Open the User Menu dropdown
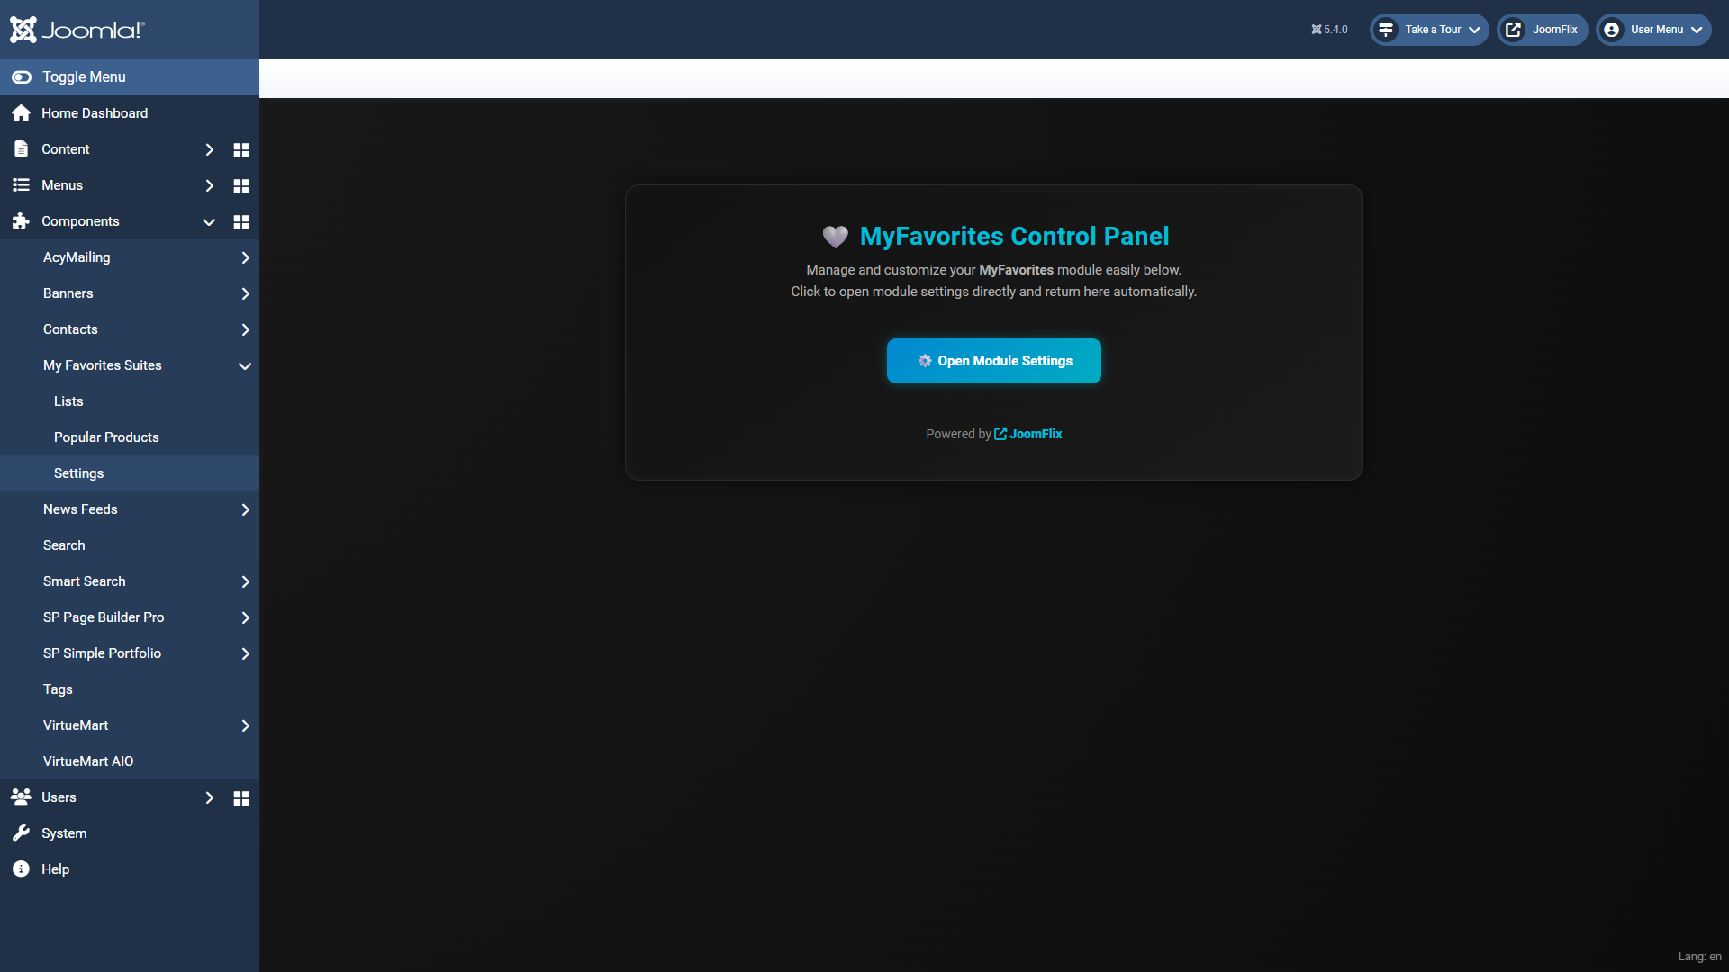 click(x=1653, y=30)
